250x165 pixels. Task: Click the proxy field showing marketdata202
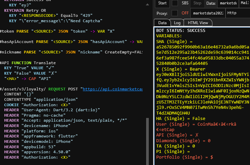click(x=208, y=13)
